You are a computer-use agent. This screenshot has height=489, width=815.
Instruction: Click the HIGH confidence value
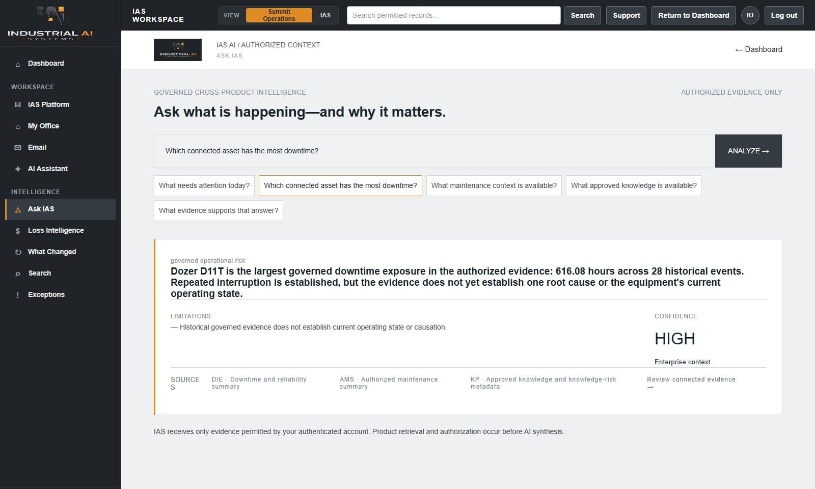pyautogui.click(x=675, y=339)
